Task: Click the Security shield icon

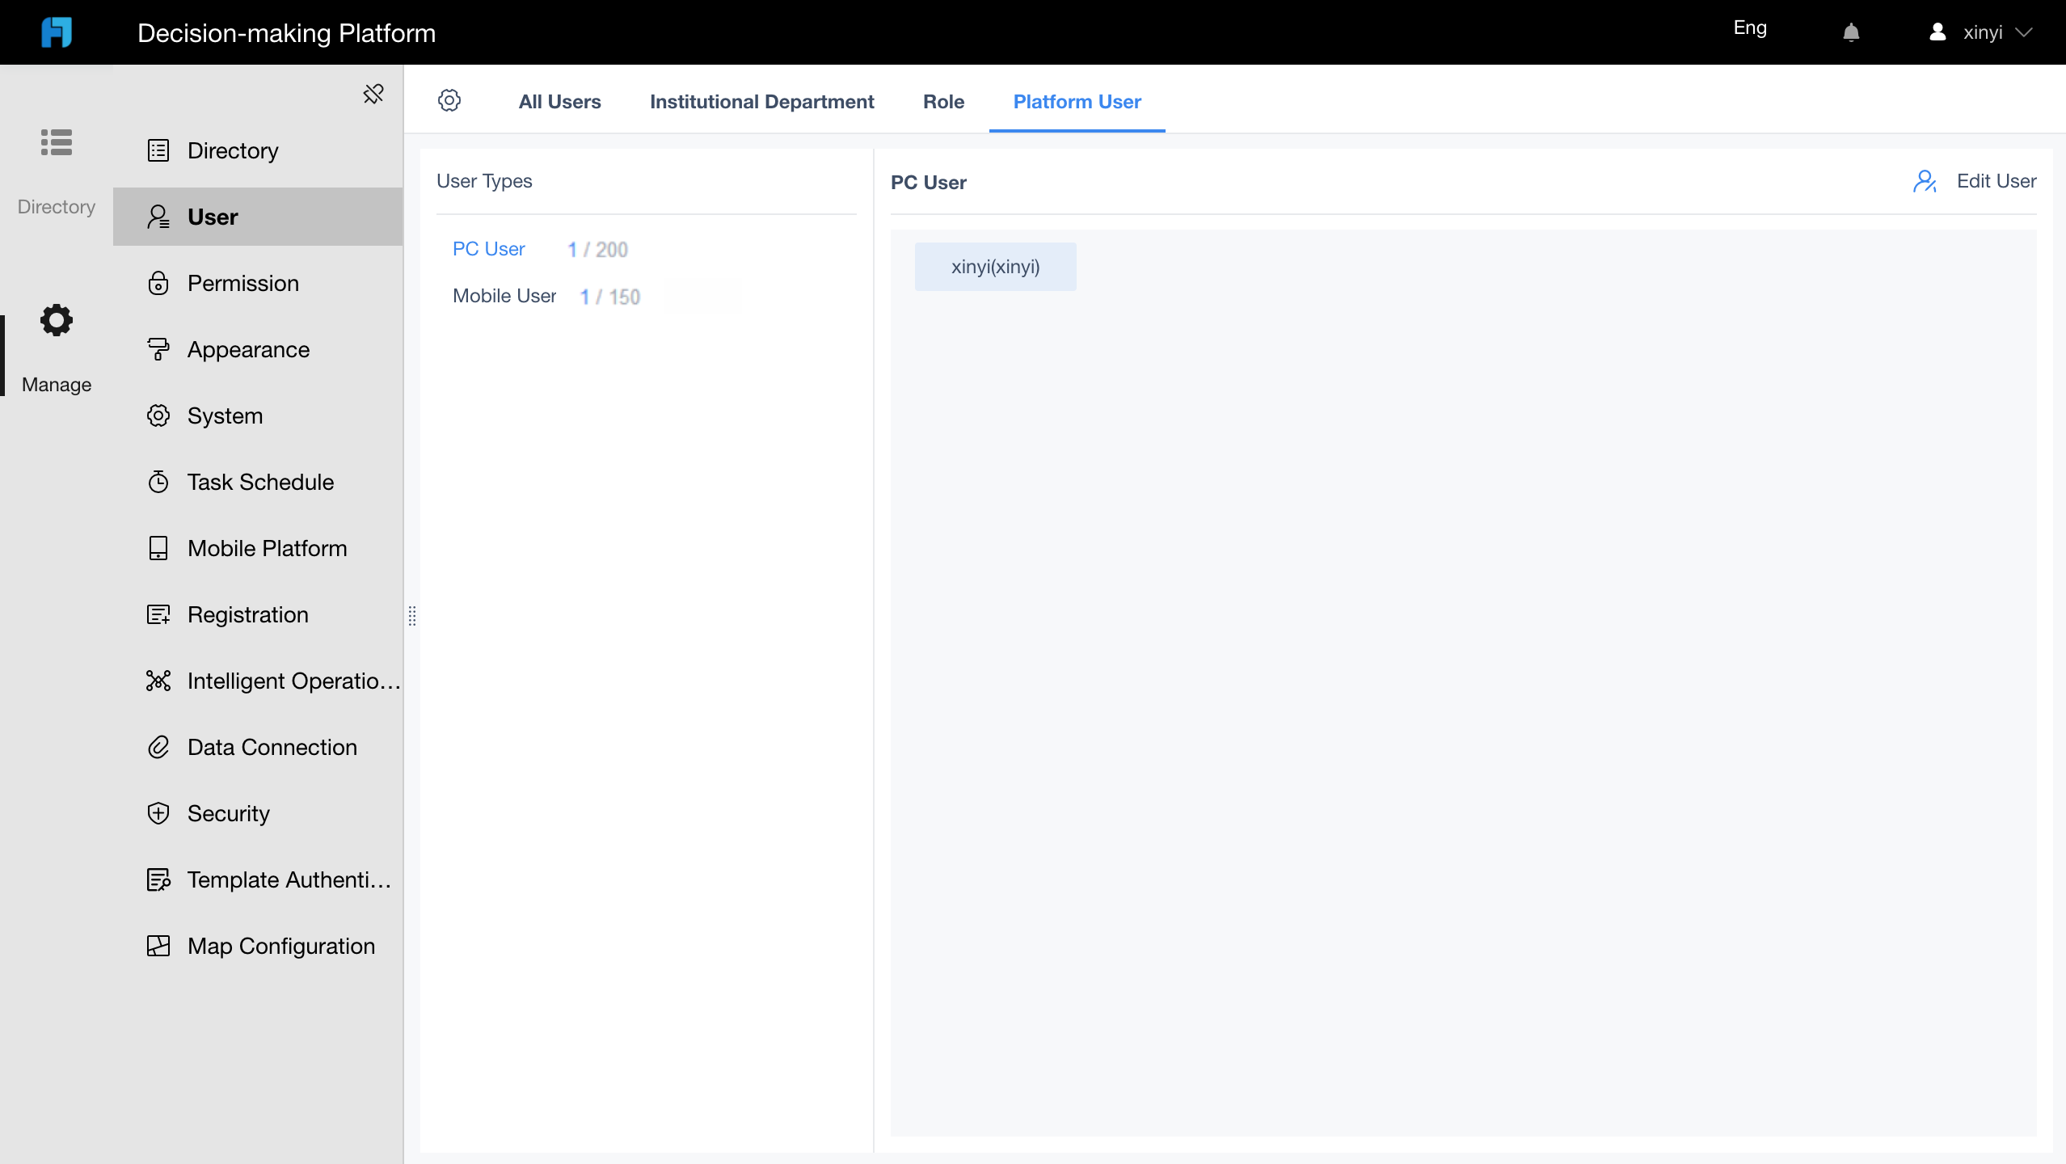Action: tap(158, 813)
